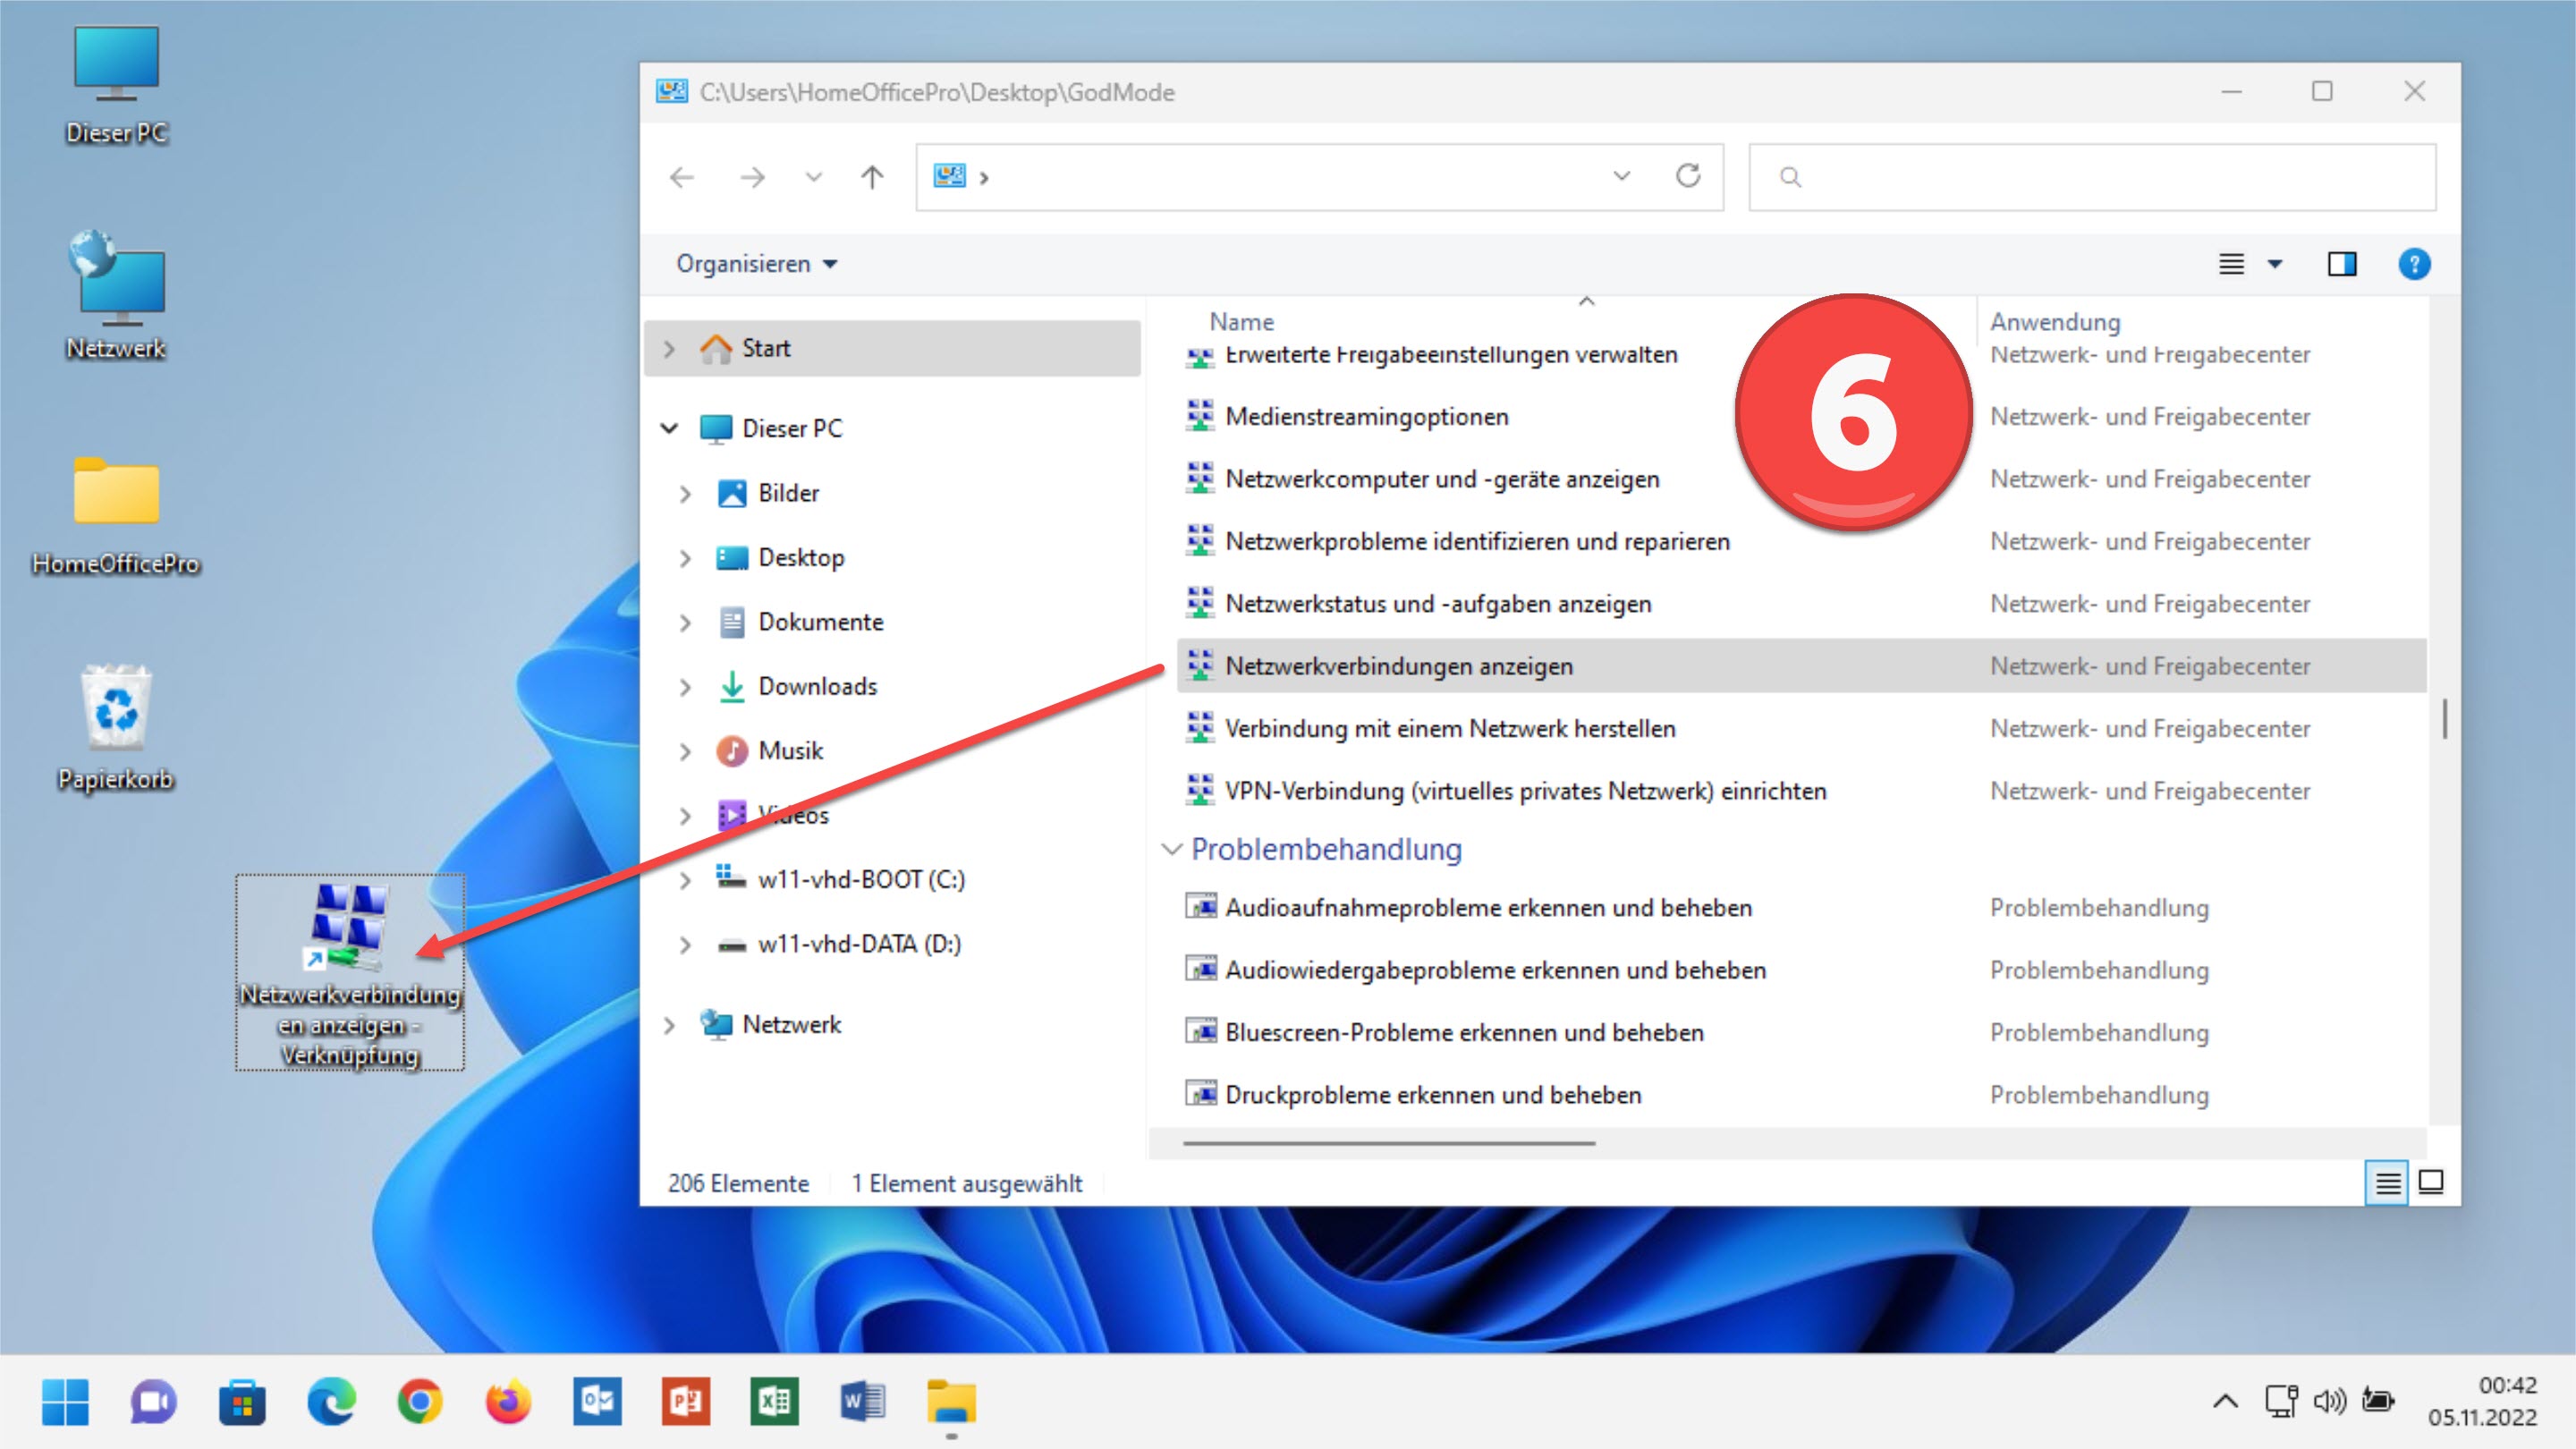Screen dimensions: 2576x1449
Task: Click the Up one level arrow
Action: point(872,177)
